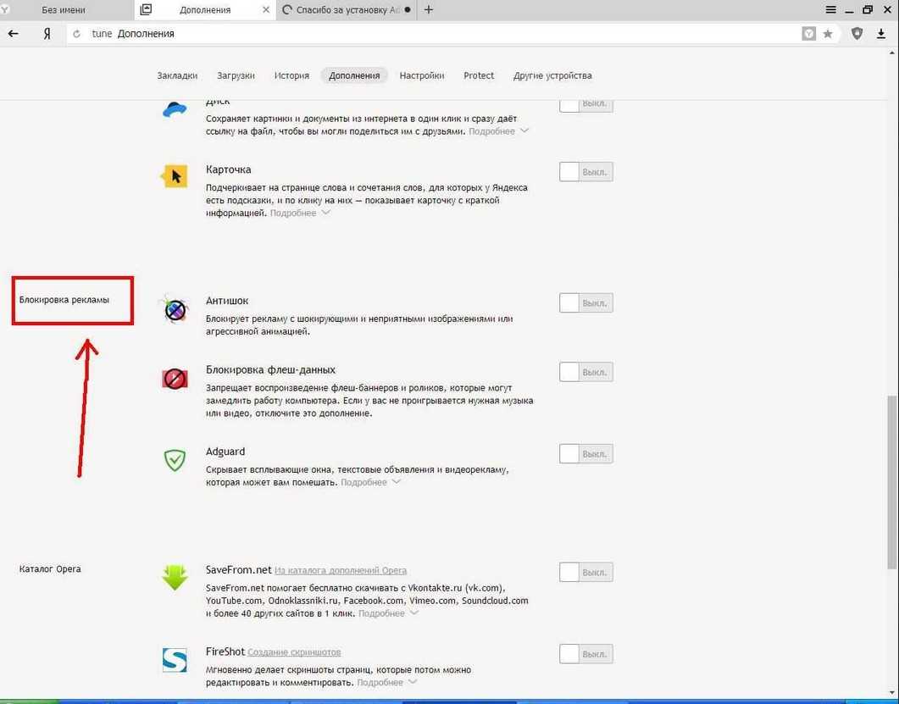
Task: Click the Protect shield icon in toolbar
Action: [x=857, y=33]
